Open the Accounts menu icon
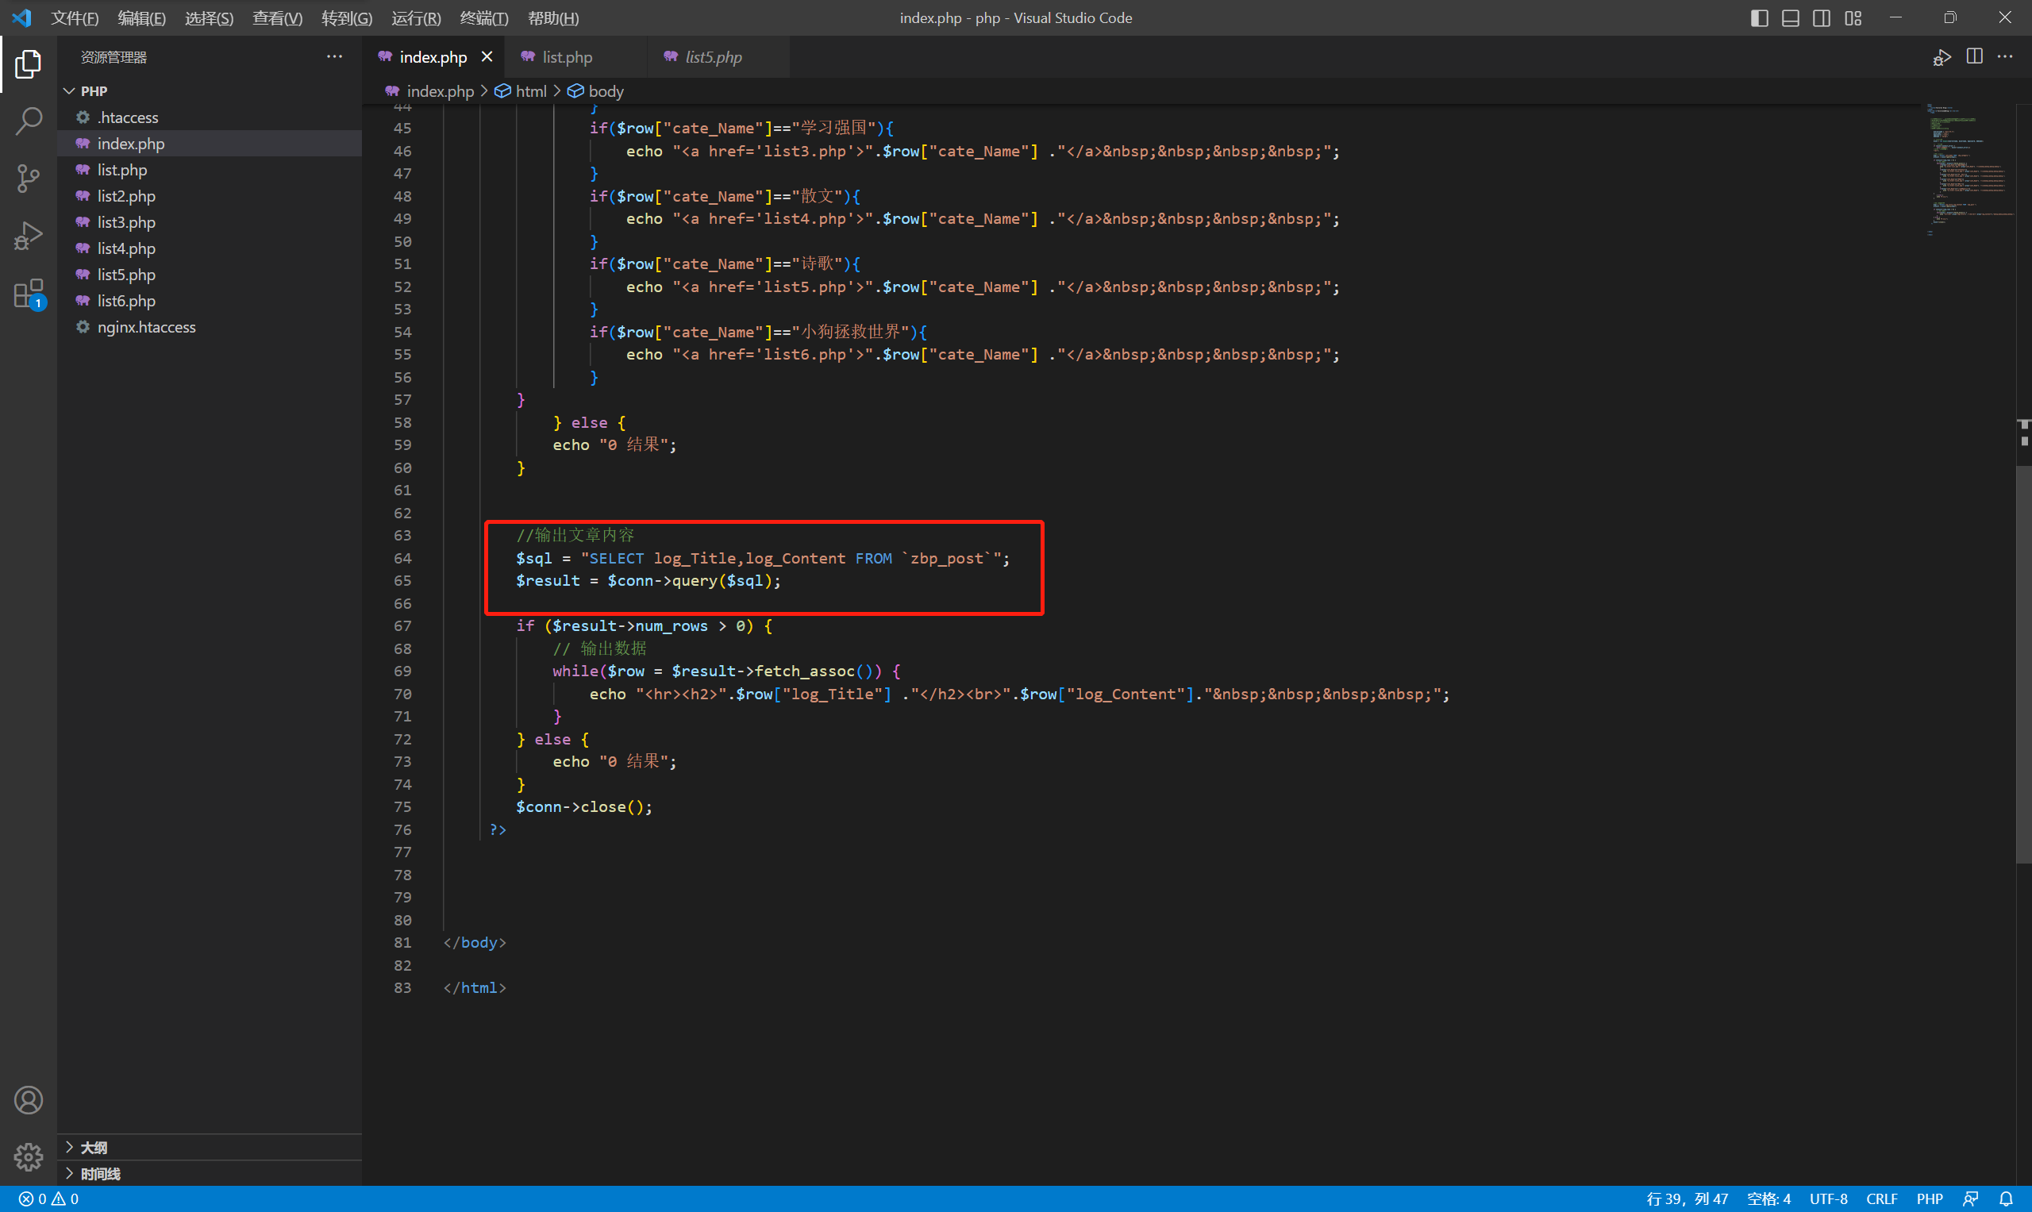The image size is (2032, 1212). click(29, 1100)
